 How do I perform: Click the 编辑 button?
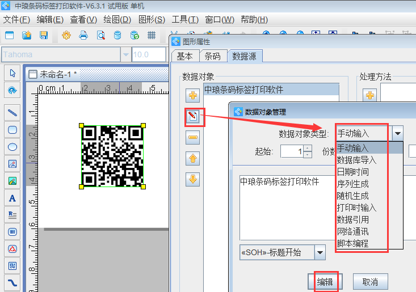(325, 282)
